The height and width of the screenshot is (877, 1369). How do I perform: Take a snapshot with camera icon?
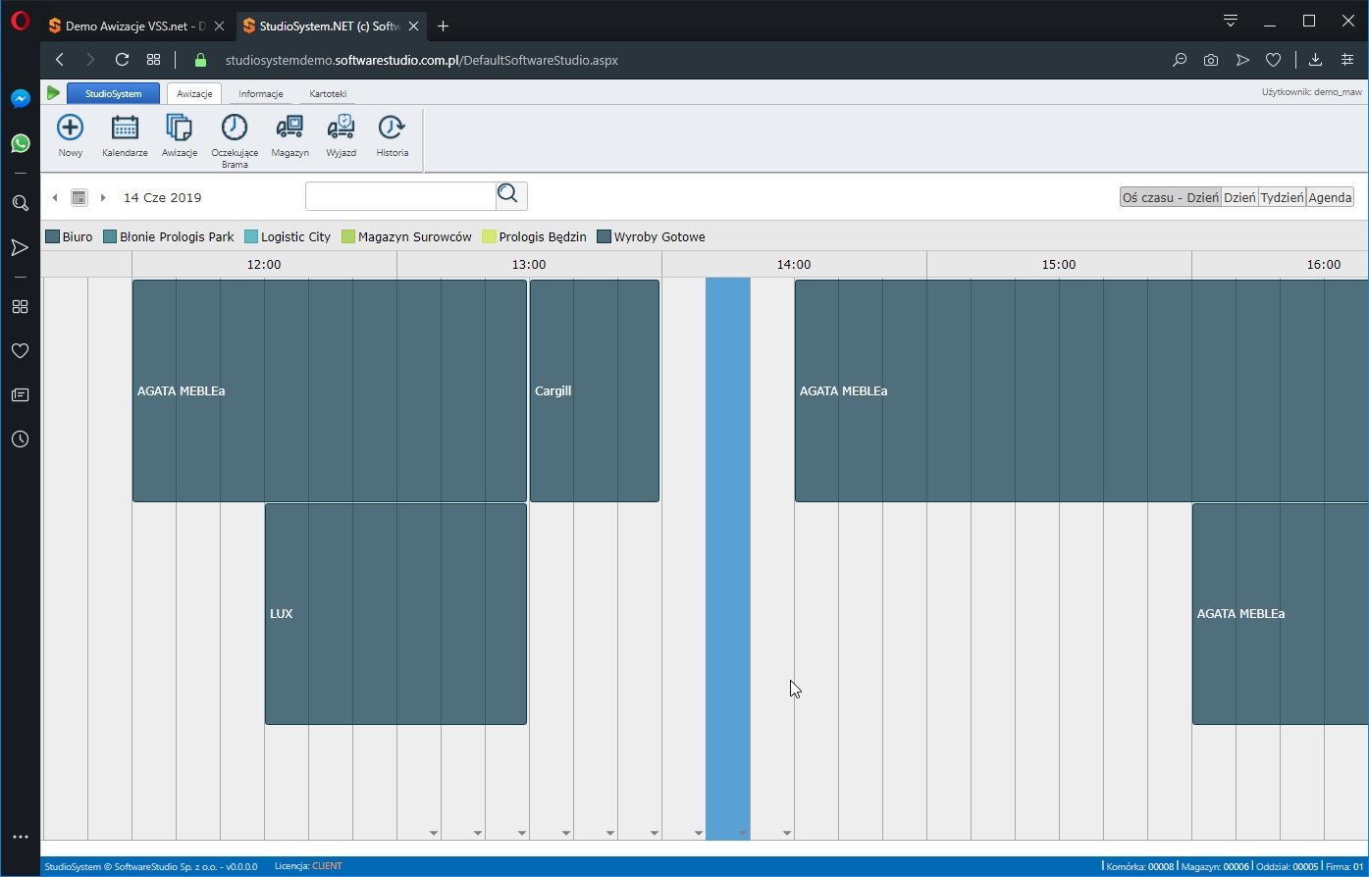point(1211,60)
